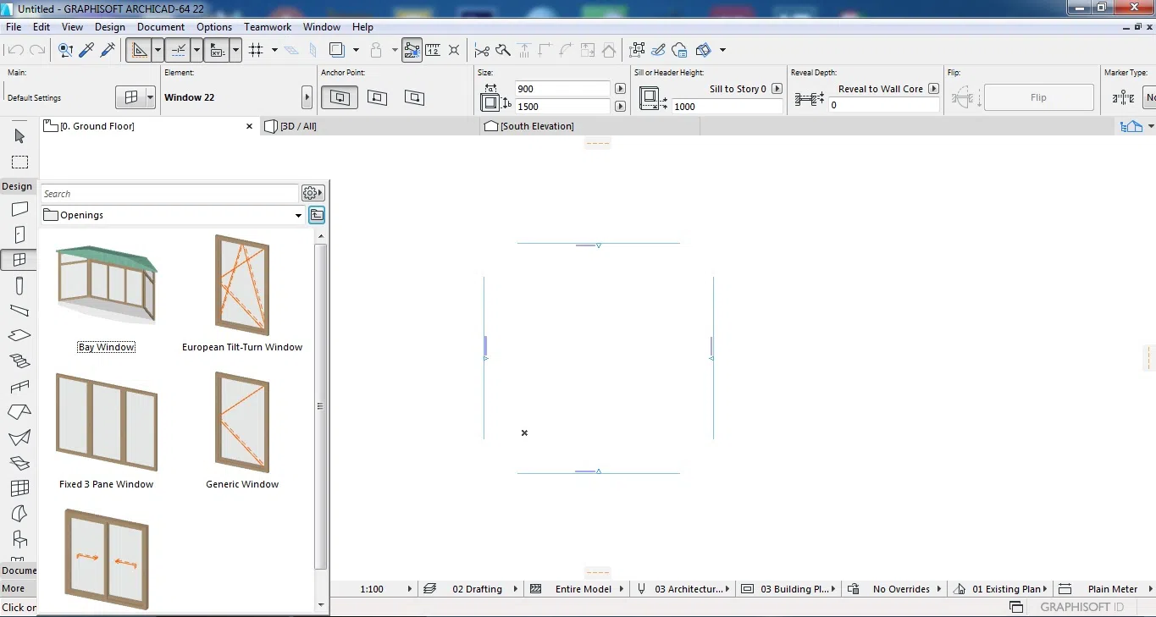Select the Slab tool
This screenshot has width=1156, height=617.
pos(19,335)
